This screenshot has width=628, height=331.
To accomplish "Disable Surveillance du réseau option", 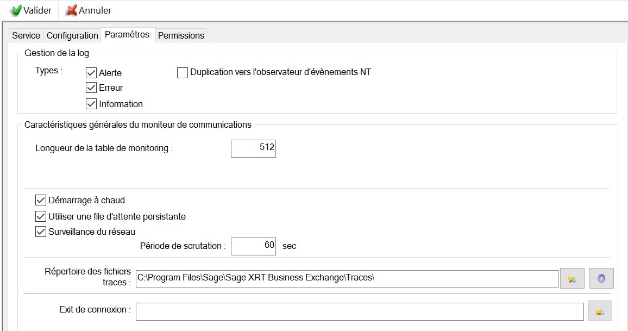I will pyautogui.click(x=41, y=232).
